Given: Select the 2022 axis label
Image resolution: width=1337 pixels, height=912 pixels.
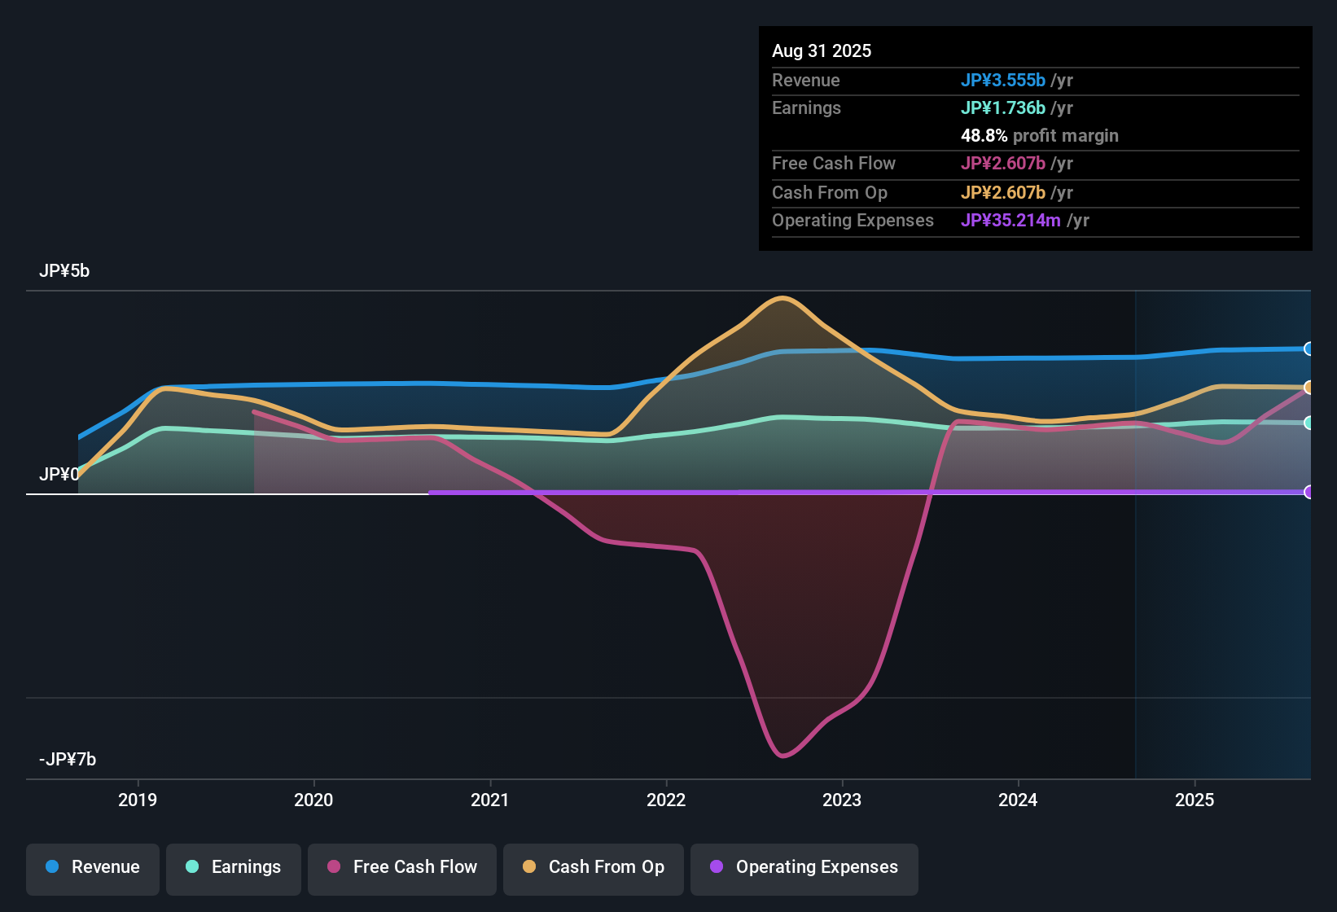Looking at the screenshot, I should point(667,800).
